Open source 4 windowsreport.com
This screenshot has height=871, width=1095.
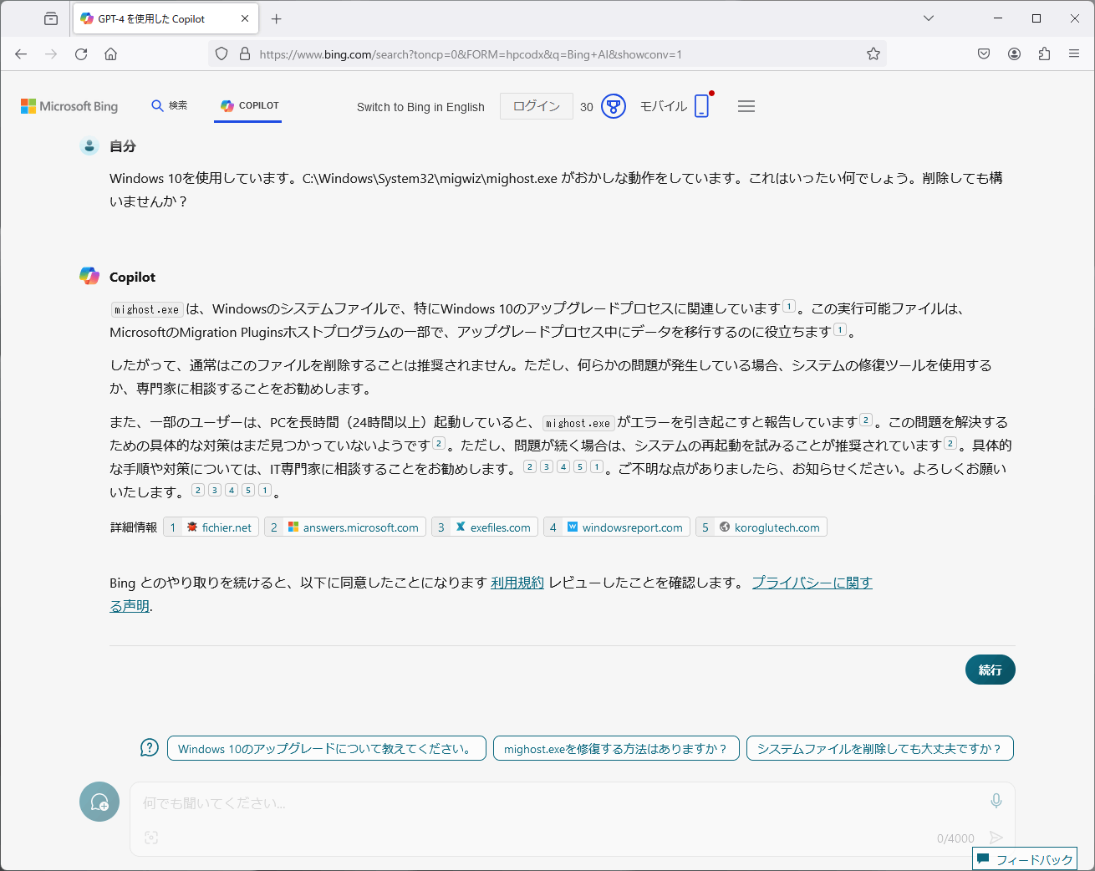click(x=617, y=527)
